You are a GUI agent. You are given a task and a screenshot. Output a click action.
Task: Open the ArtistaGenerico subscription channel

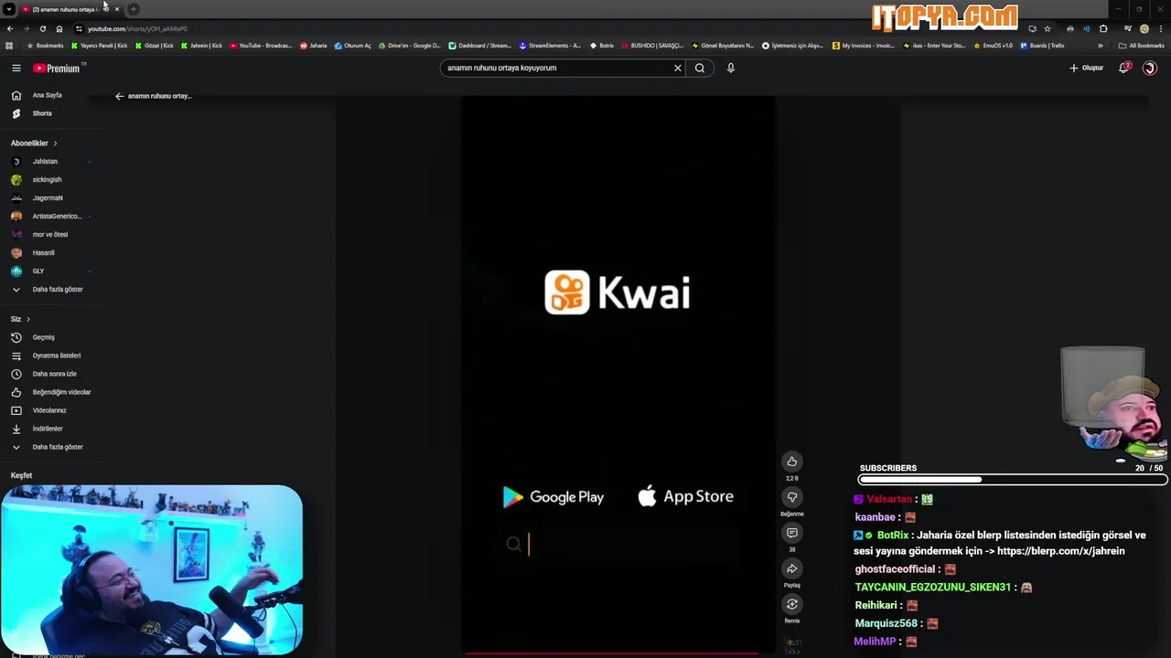coord(57,217)
